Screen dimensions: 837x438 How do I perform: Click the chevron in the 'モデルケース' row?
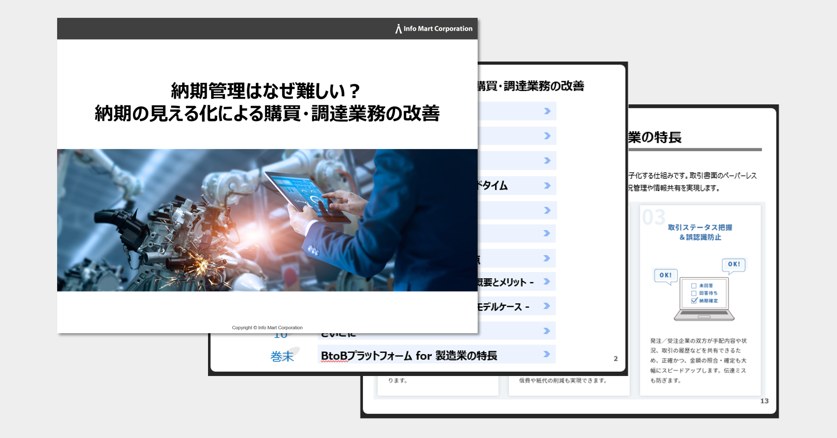coord(547,306)
